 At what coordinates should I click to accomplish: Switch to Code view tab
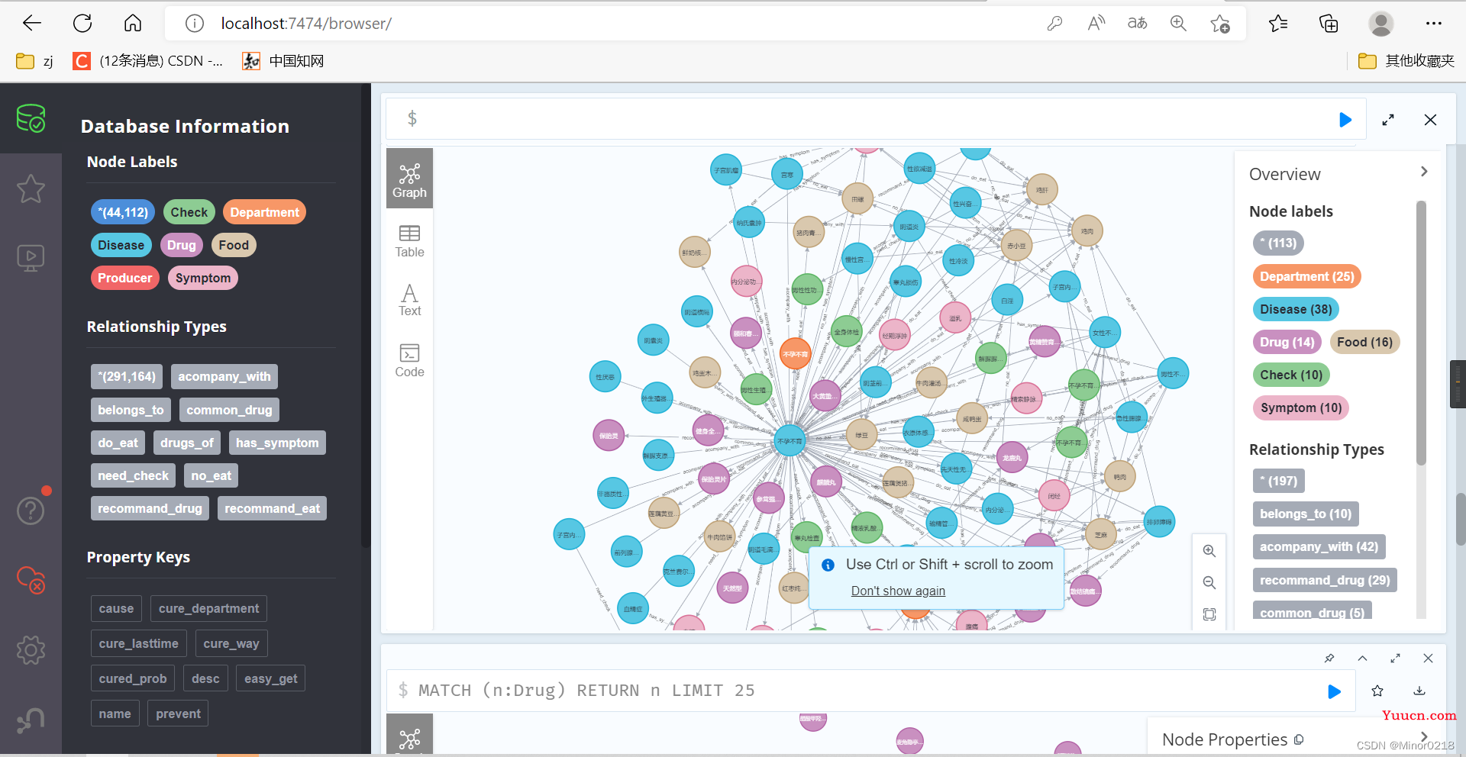[409, 361]
